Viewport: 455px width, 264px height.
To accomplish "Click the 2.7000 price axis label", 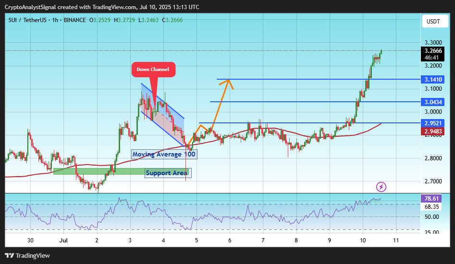I will pyautogui.click(x=433, y=181).
